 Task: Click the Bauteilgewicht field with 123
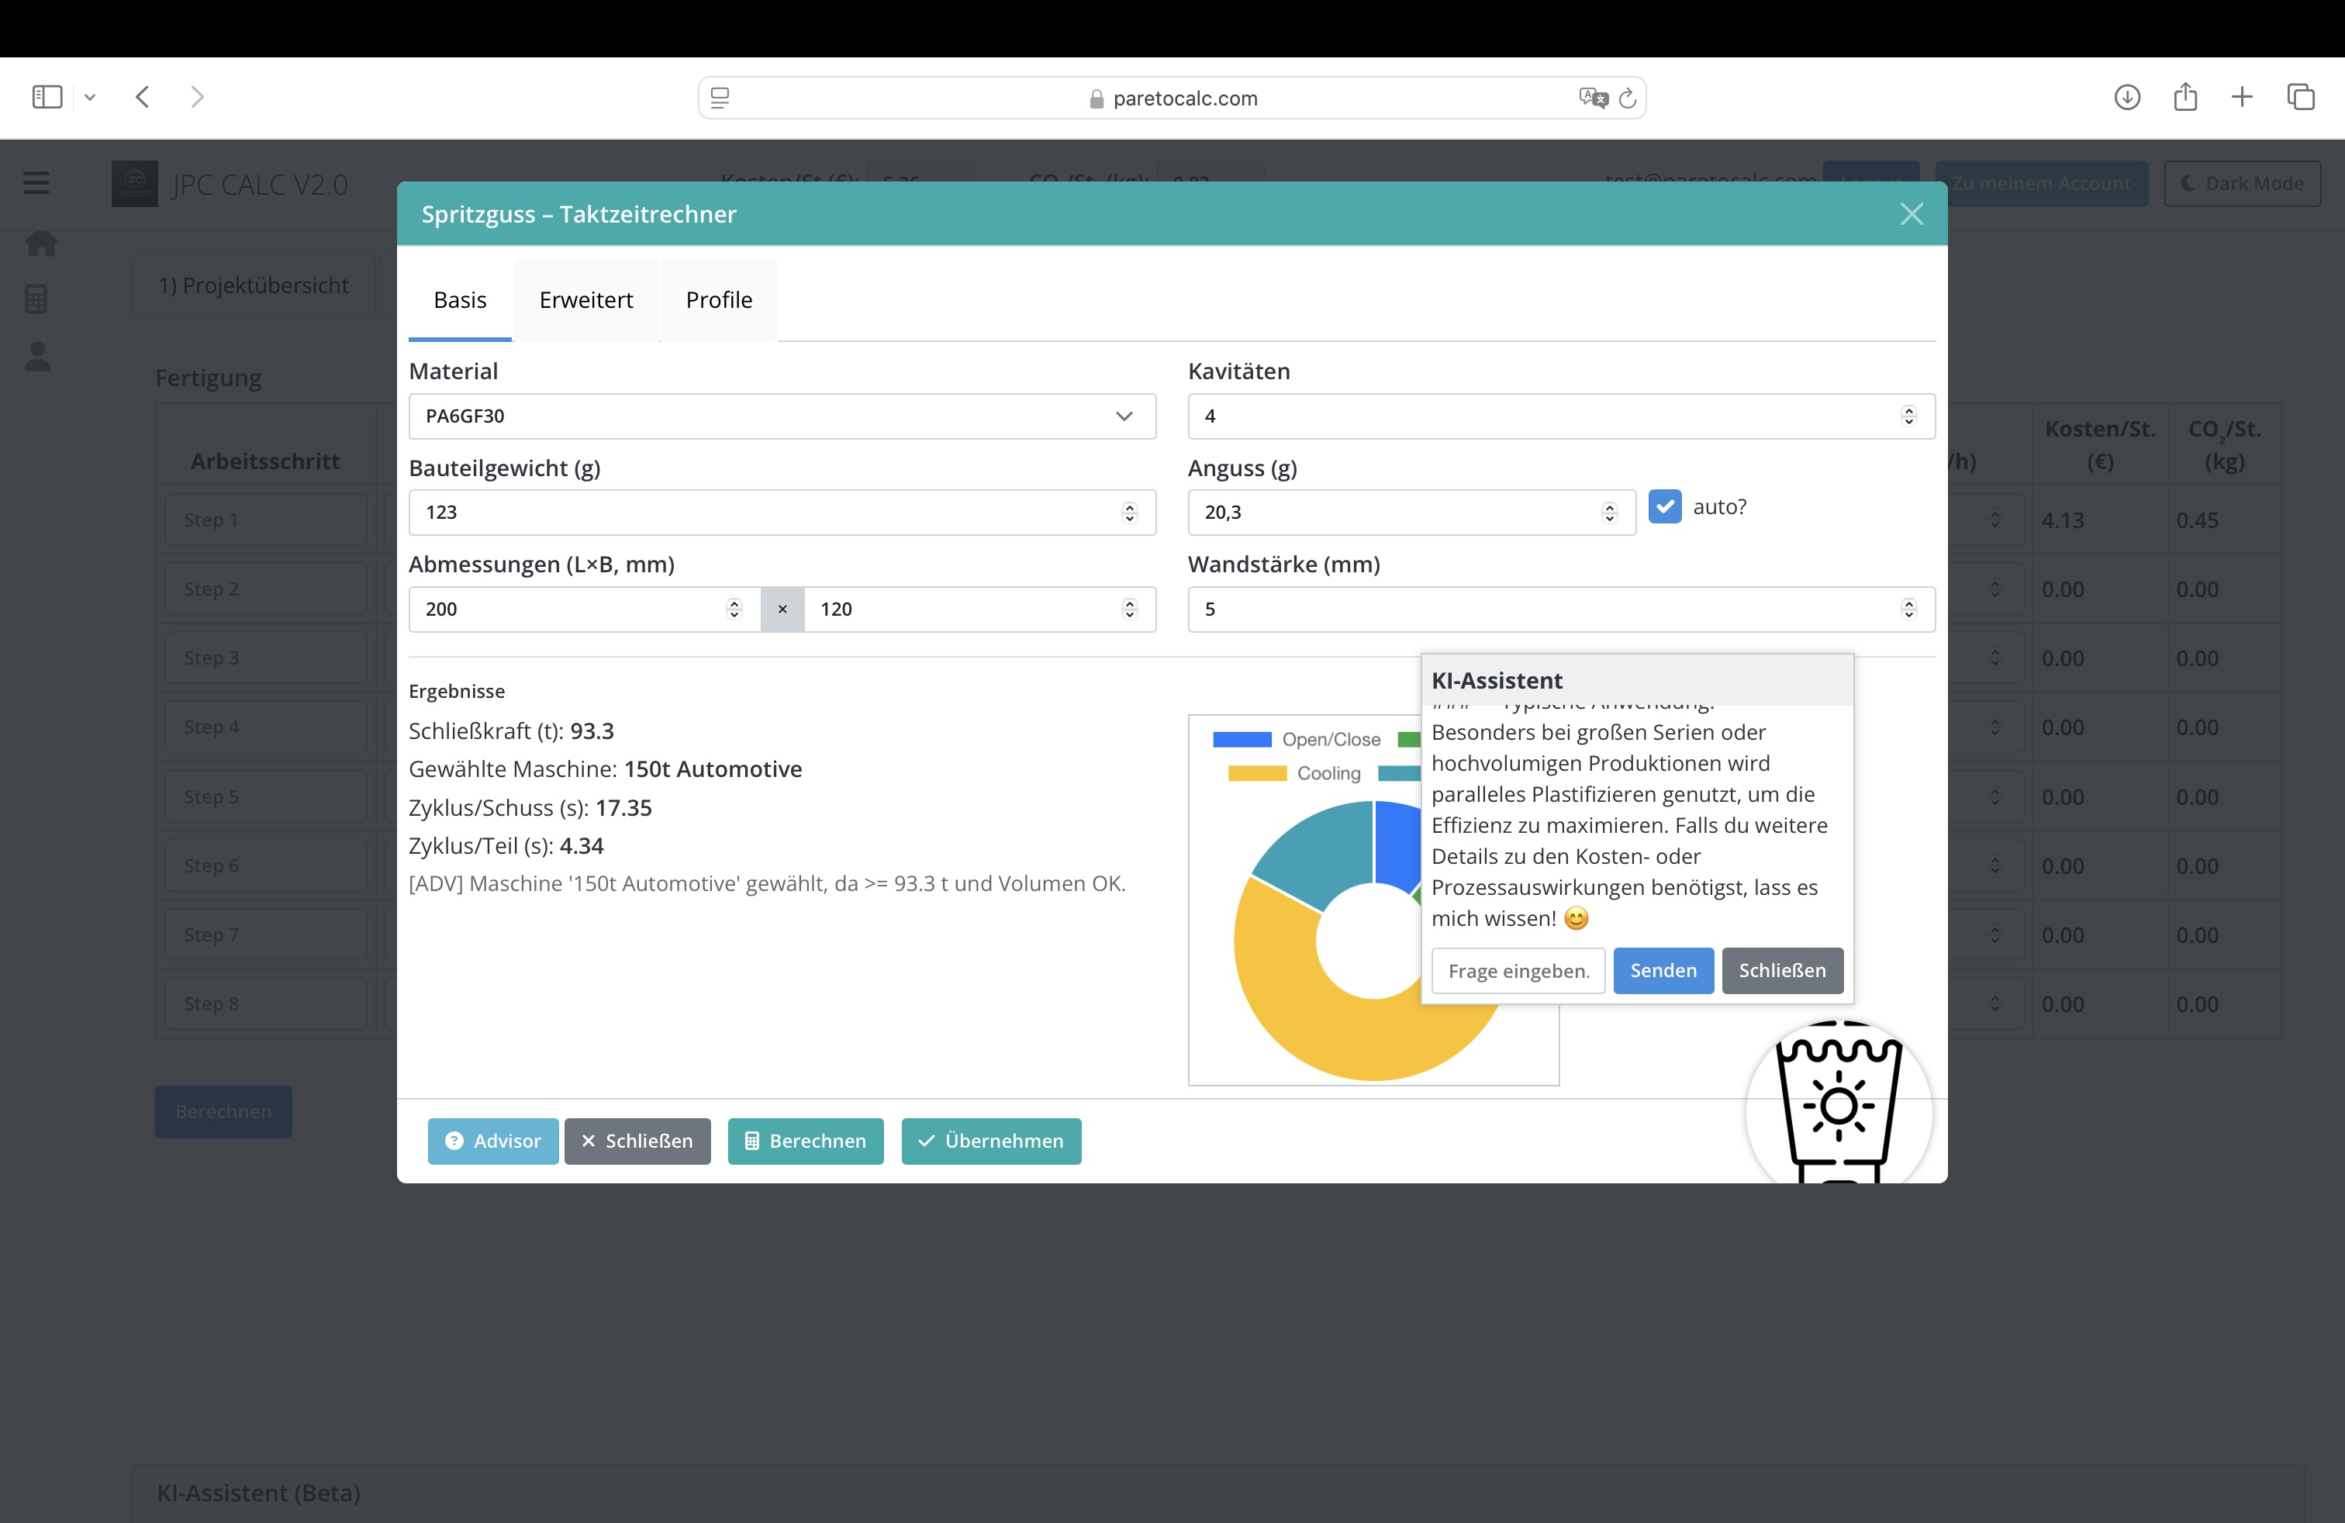click(x=782, y=513)
